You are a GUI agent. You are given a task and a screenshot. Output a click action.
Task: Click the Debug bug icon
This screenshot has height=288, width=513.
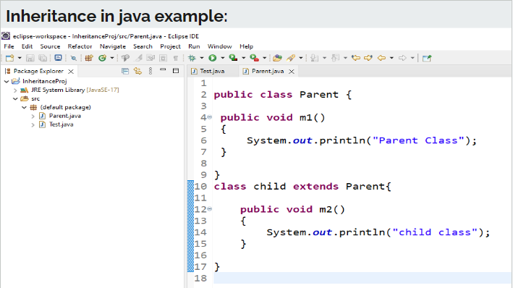pyautogui.click(x=192, y=59)
